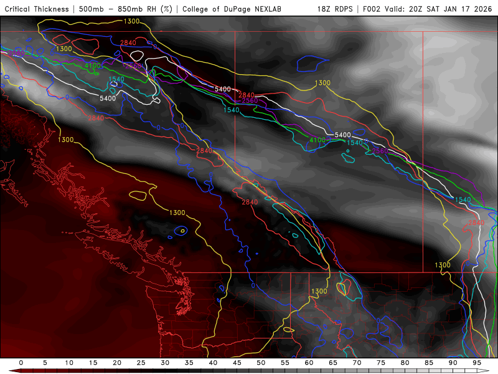
Task: Click the colorbar tick label "20"
Action: 117,363
